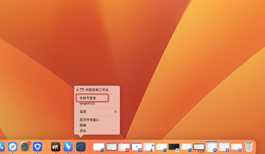Click 显示所有窗口 in the context menu
This screenshot has height=154, width=265.
(x=89, y=120)
